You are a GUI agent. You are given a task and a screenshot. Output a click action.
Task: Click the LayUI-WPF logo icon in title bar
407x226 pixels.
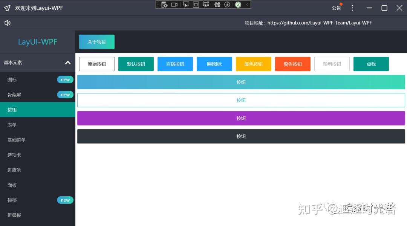(x=7, y=8)
